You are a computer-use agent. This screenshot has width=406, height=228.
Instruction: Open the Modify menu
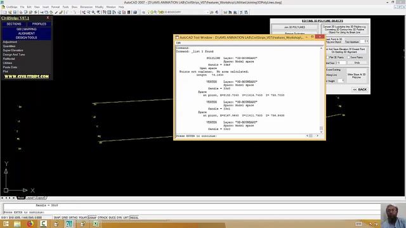click(99, 7)
